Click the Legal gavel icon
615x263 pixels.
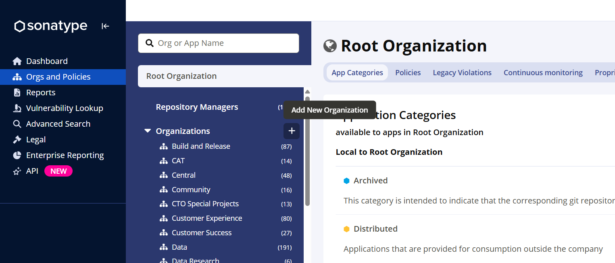[17, 140]
